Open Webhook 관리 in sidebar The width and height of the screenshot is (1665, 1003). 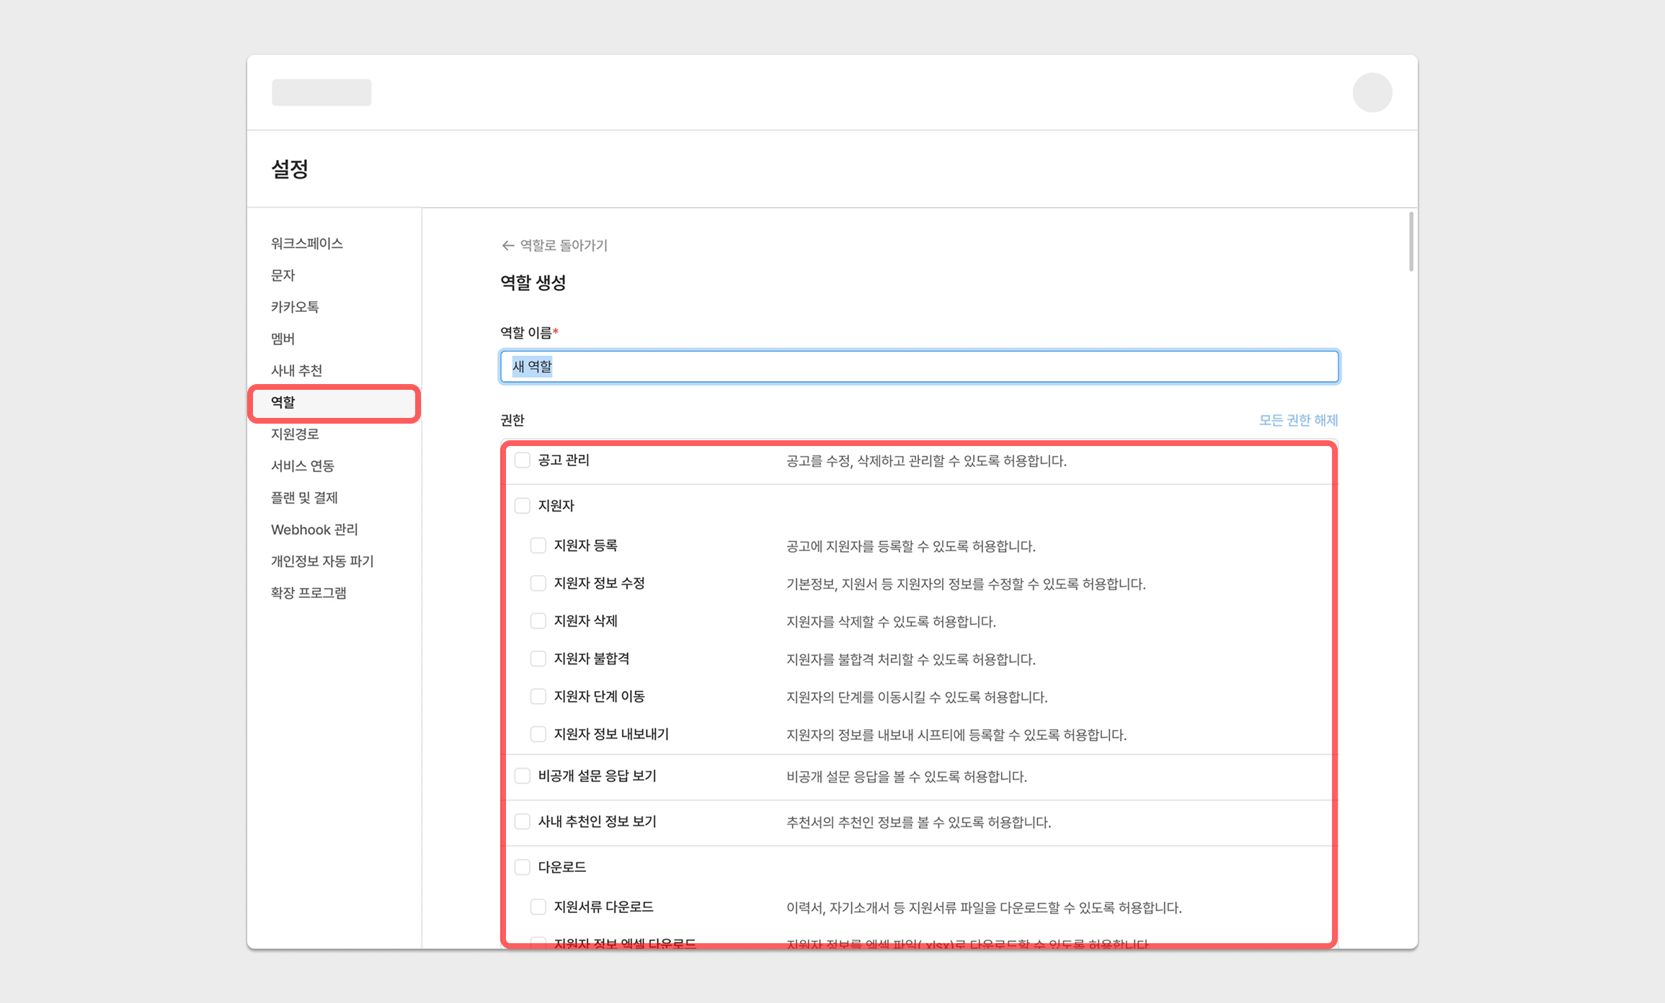pyautogui.click(x=314, y=530)
